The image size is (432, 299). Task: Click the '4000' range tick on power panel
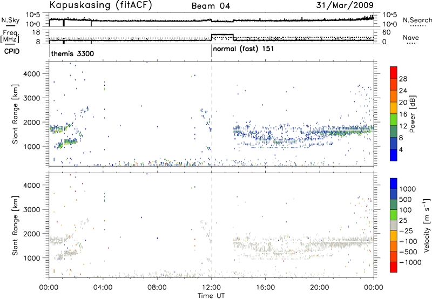32,74
